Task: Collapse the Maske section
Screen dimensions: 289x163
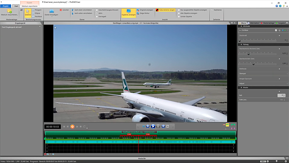Action: (x=241, y=88)
